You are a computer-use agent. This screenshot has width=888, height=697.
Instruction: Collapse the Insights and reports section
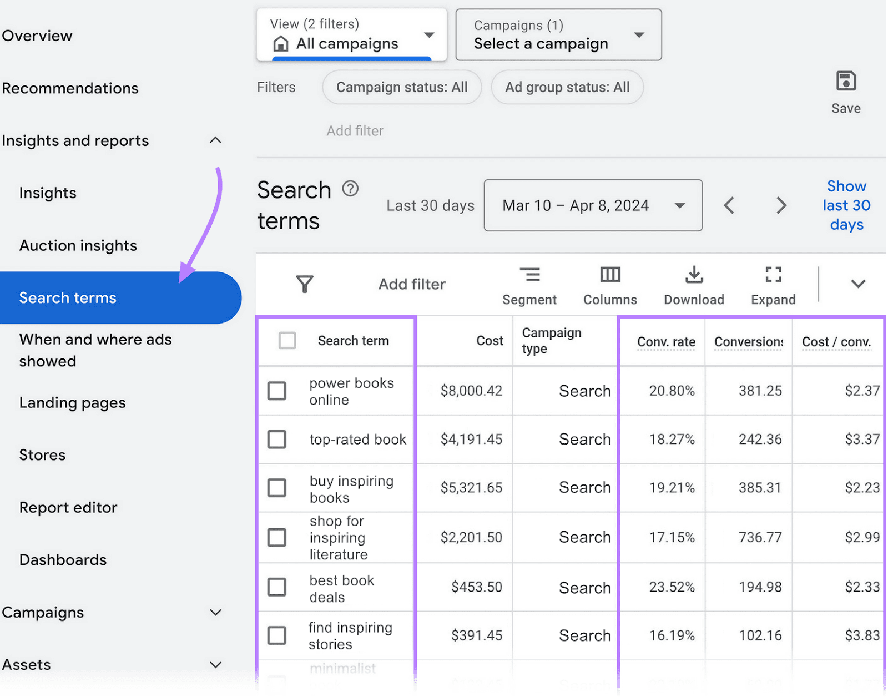point(215,140)
